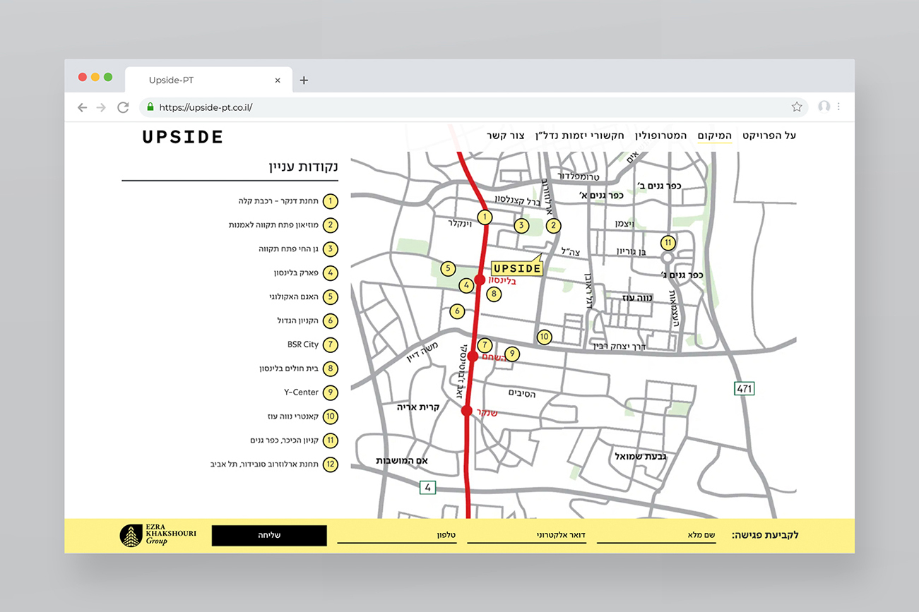919x612 pixels.
Task: Select list item 12 תחנת ארלוזרוב
Action: click(x=274, y=464)
